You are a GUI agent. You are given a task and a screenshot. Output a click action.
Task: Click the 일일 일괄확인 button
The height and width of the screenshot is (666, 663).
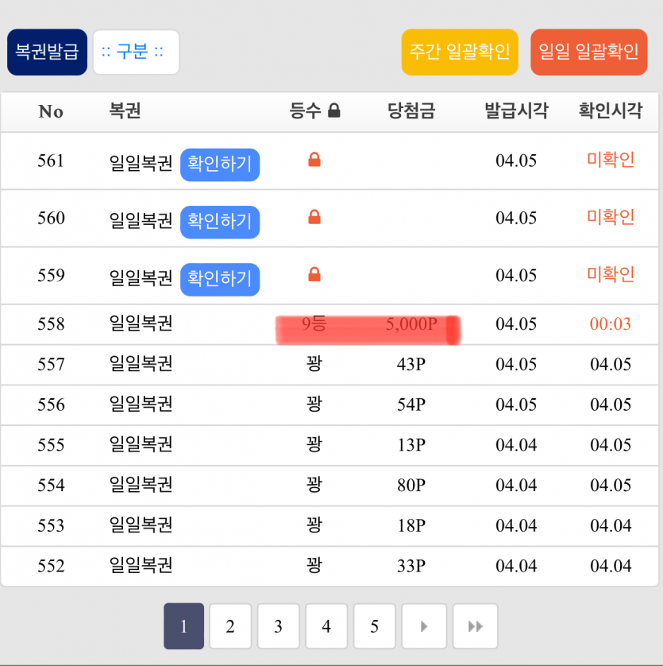click(588, 52)
